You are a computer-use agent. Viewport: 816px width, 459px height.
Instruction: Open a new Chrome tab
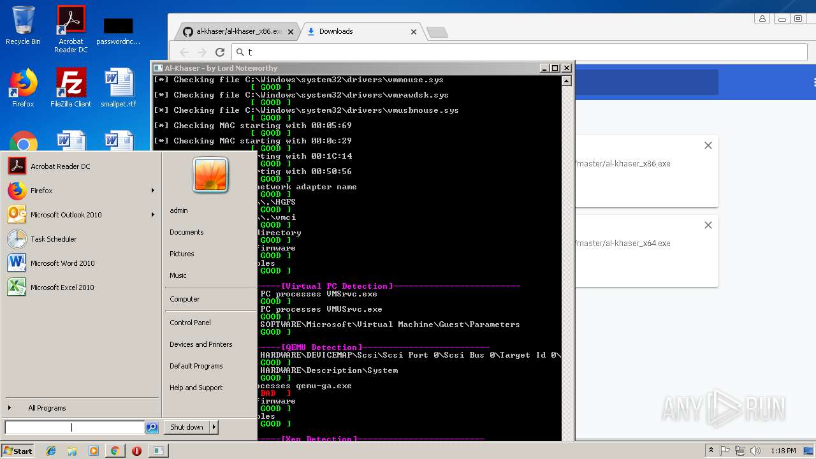(437, 32)
